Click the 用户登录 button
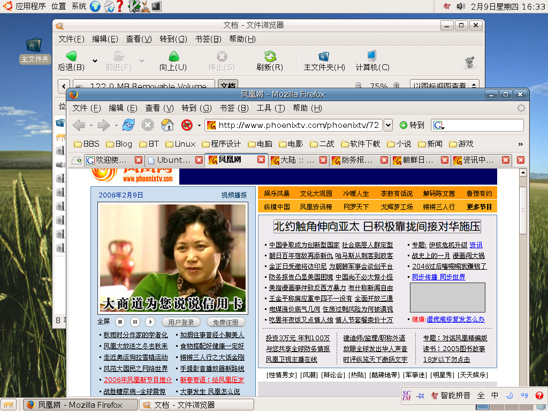548x411 pixels. click(x=181, y=322)
